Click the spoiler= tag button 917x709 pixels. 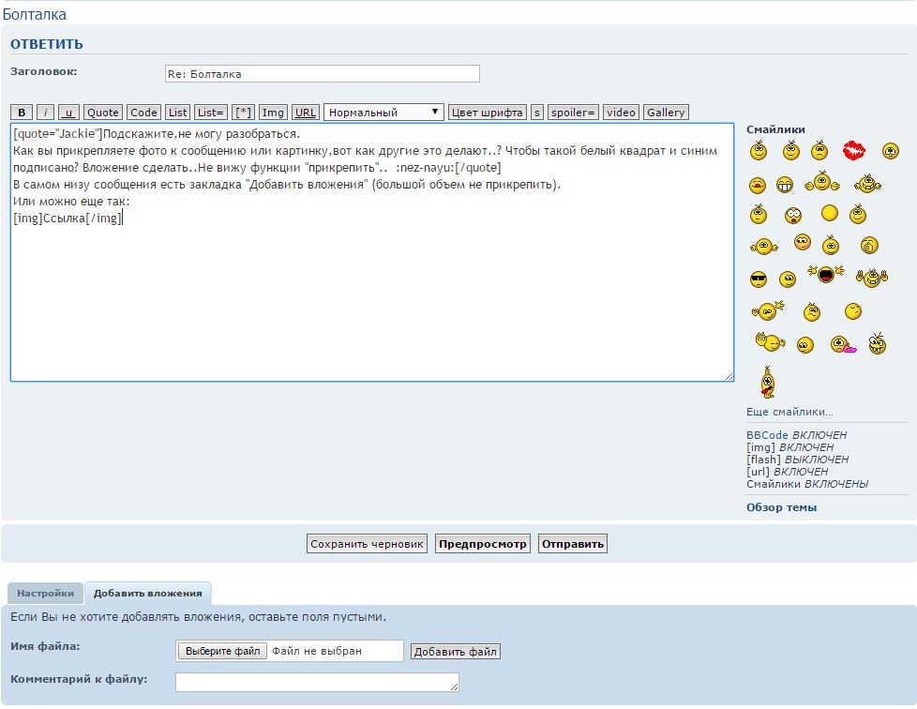(573, 113)
